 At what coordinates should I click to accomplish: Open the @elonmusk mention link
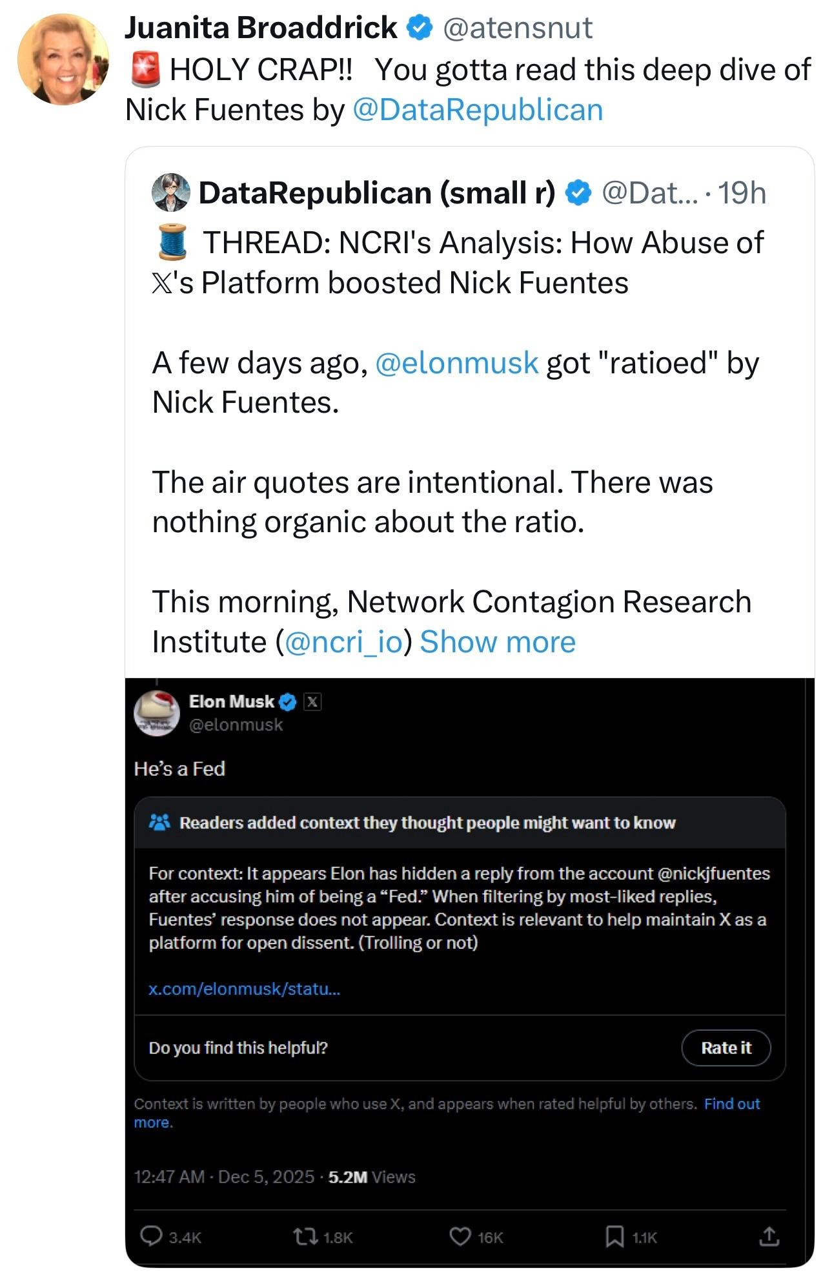coord(456,363)
